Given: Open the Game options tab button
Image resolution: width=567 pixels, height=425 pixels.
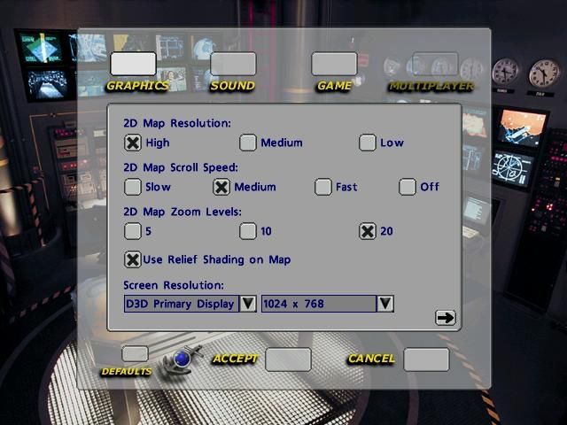Looking at the screenshot, I should (x=334, y=64).
